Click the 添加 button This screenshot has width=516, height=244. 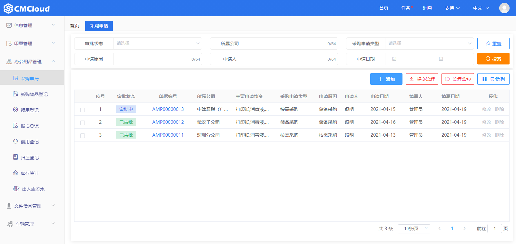(x=386, y=79)
